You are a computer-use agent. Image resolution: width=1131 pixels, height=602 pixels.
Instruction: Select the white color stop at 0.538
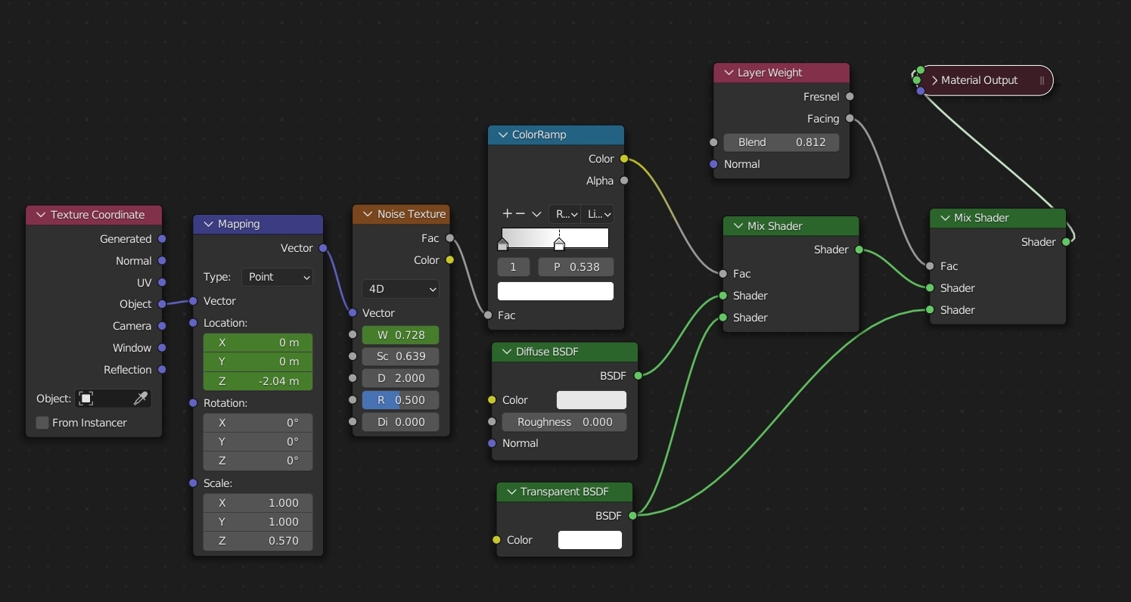[559, 244]
